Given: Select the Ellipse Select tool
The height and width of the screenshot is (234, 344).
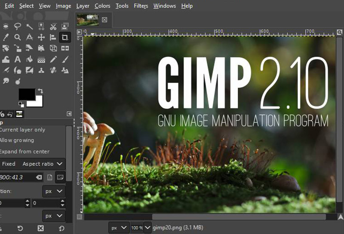Looking at the screenshot, I should tap(6, 27).
